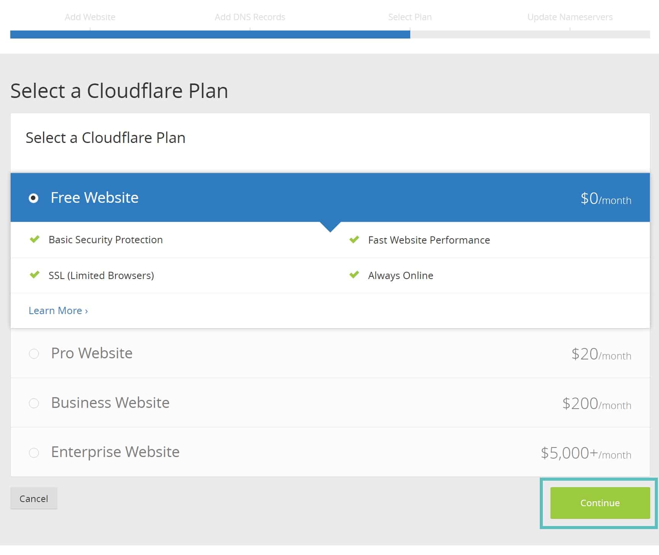Click the selected Free Website radio button
659x555 pixels.
(x=34, y=198)
